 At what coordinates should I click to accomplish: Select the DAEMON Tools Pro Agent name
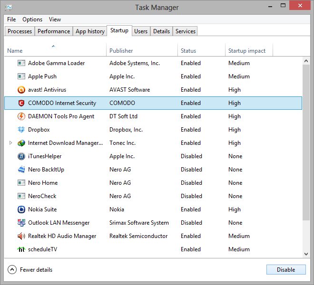click(x=61, y=116)
